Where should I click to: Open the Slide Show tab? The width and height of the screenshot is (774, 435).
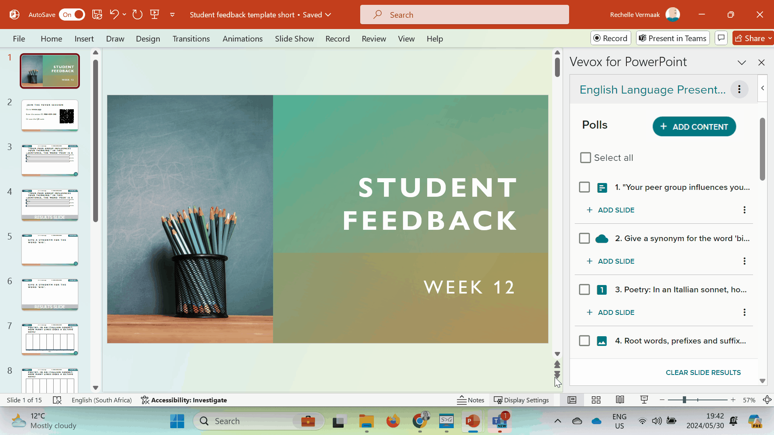point(294,39)
